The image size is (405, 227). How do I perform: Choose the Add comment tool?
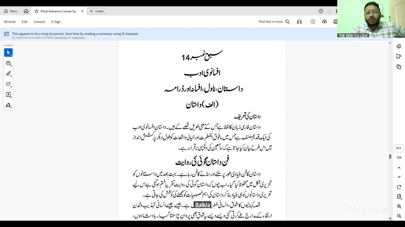point(8,63)
